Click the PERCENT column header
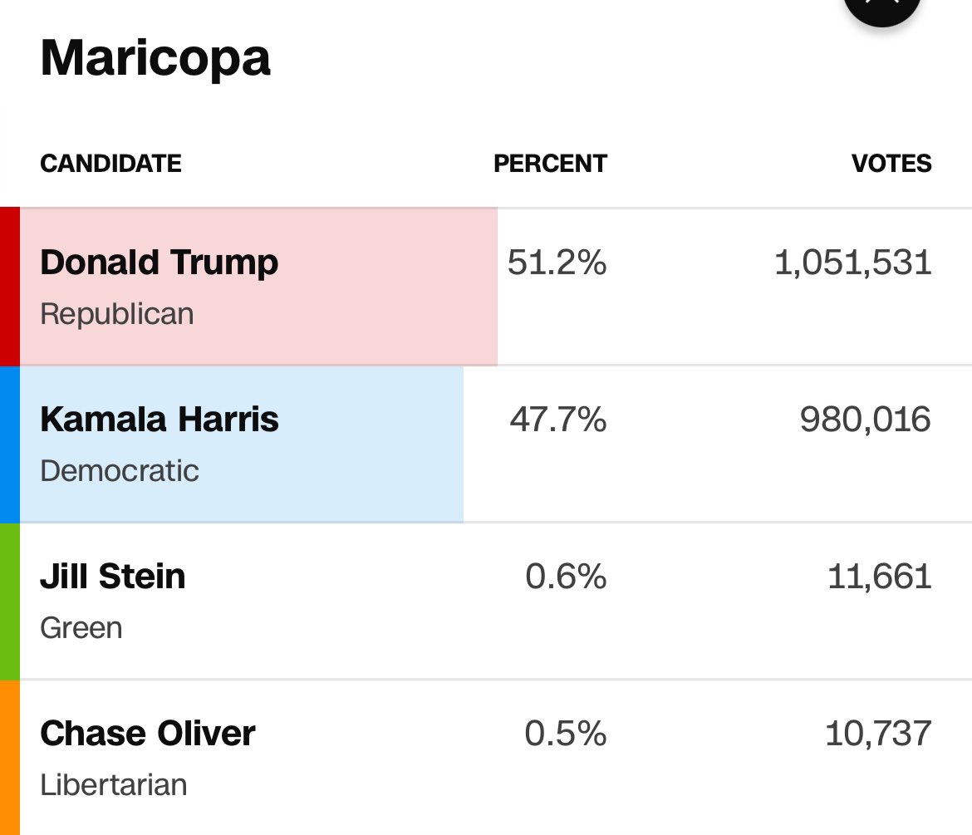Screen dimensions: 972x835 550,164
